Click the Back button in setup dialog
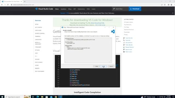Viewport: 175px width, 98px height. tap(97, 66)
